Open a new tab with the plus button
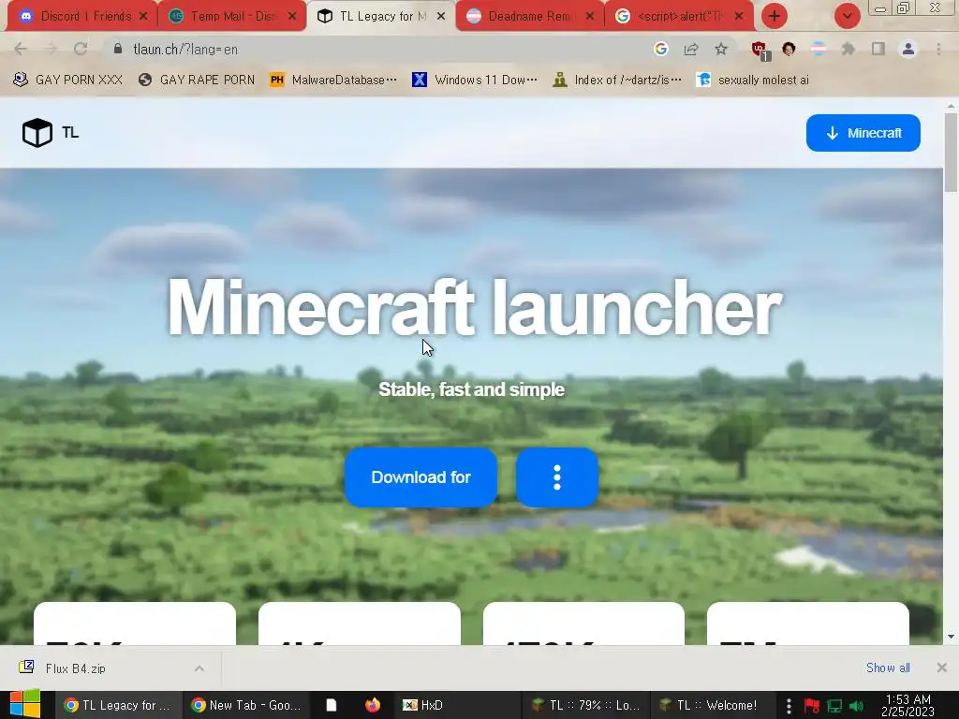959x719 pixels. [x=775, y=16]
